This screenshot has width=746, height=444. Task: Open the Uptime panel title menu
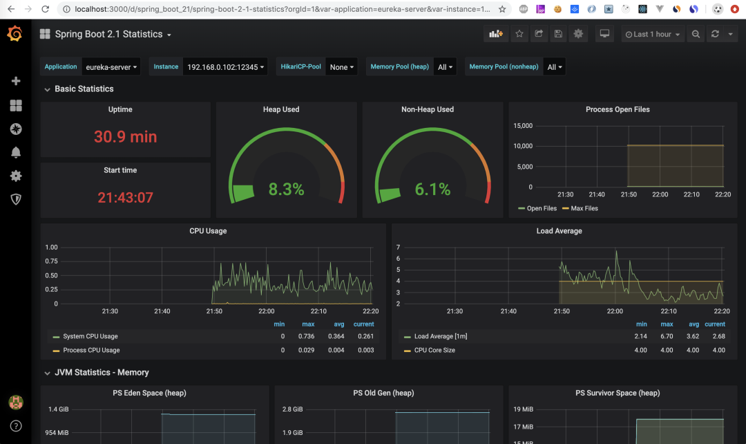click(x=120, y=109)
